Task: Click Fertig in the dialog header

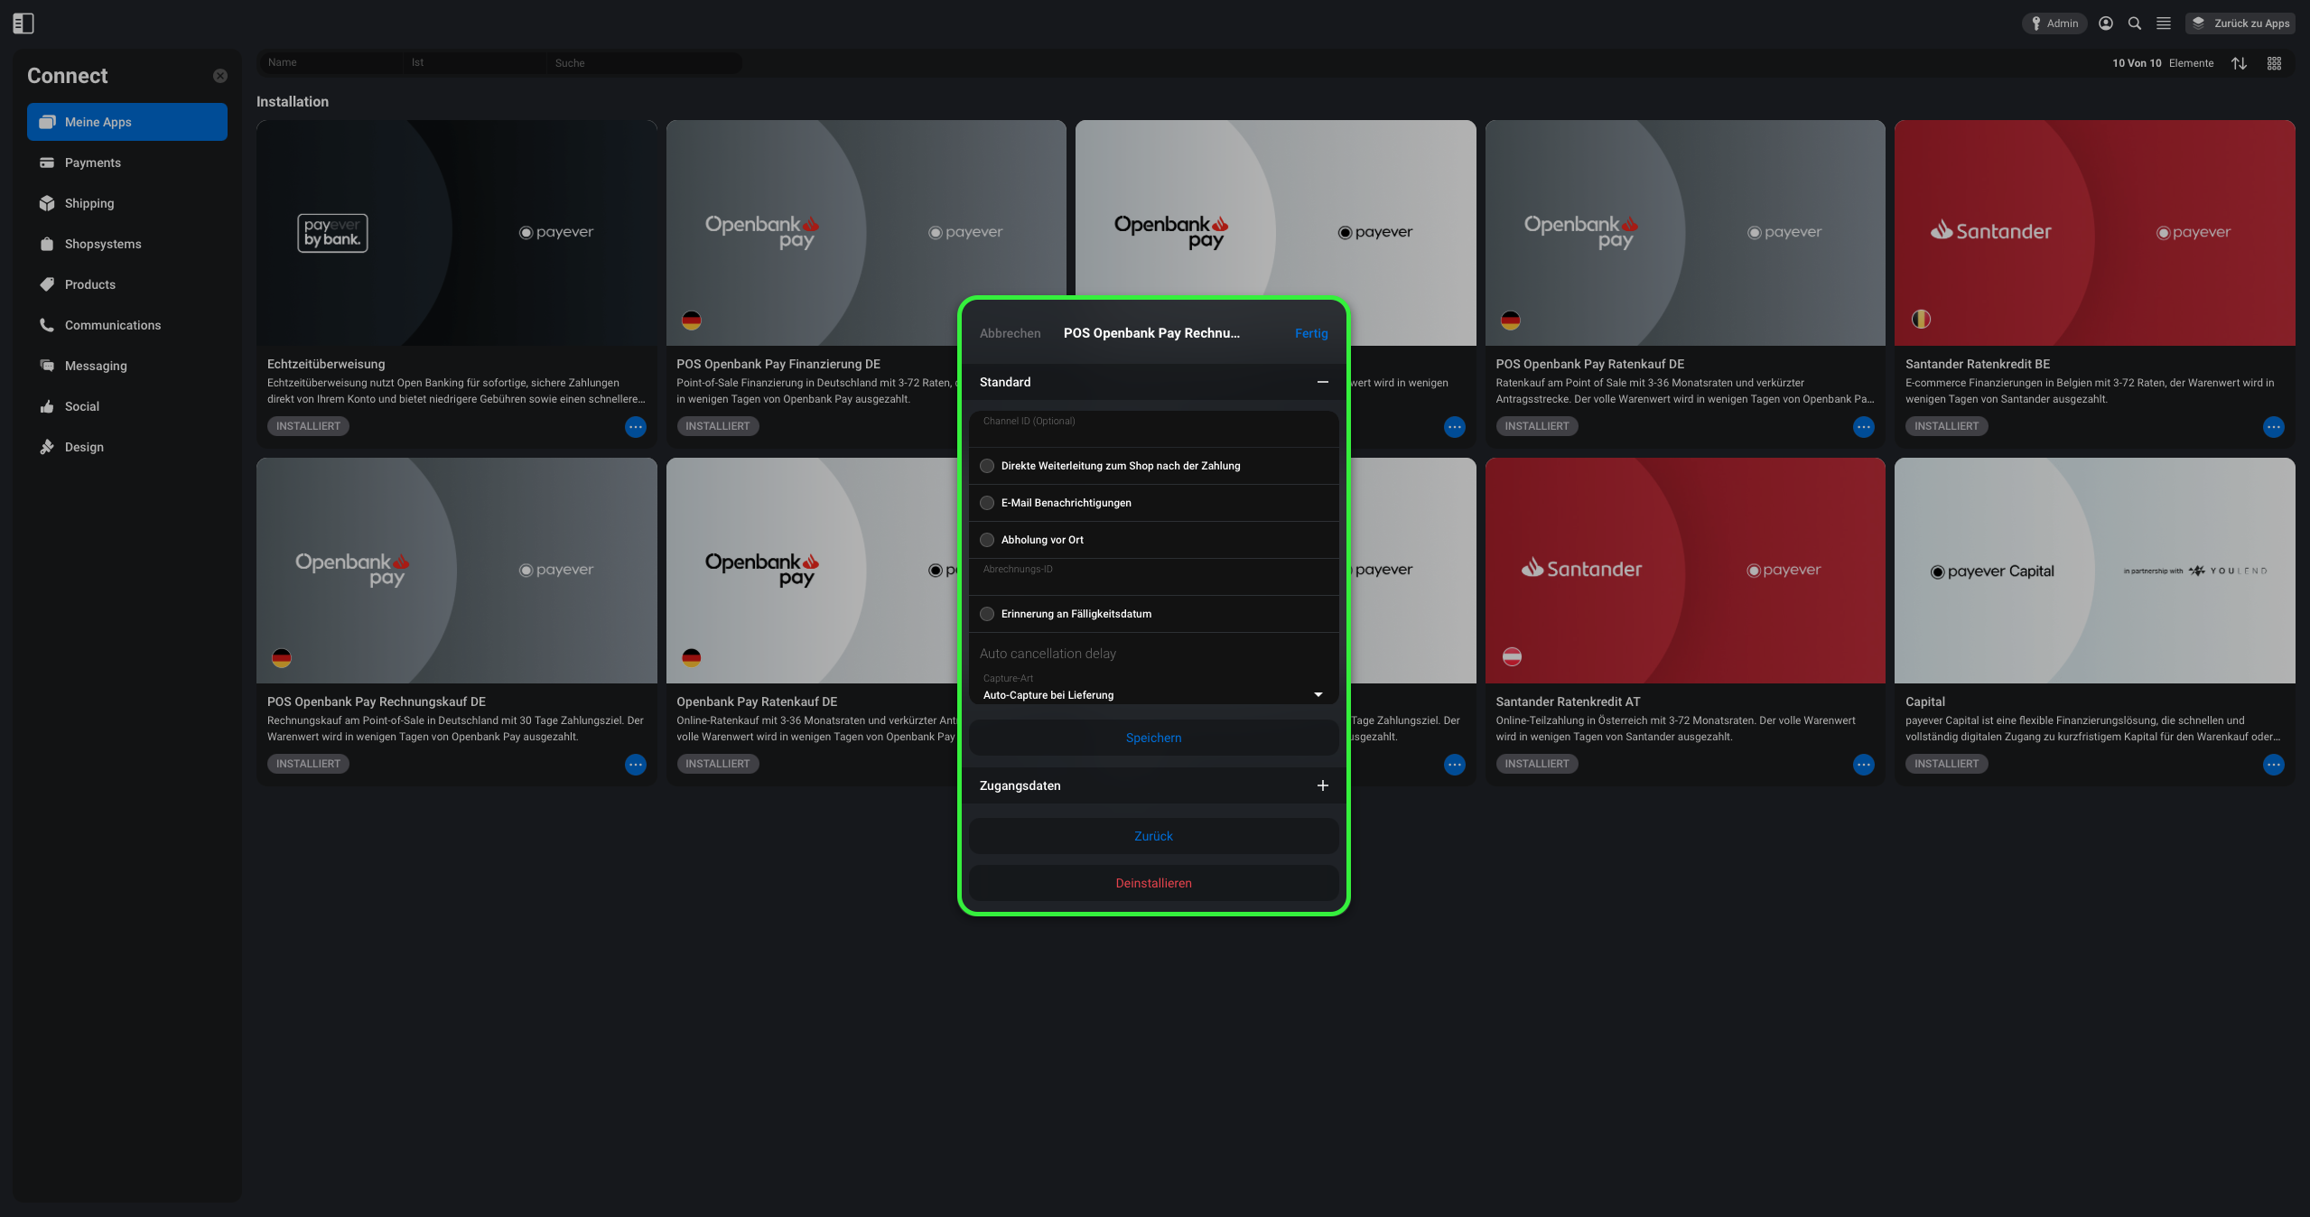Action: click(x=1311, y=333)
